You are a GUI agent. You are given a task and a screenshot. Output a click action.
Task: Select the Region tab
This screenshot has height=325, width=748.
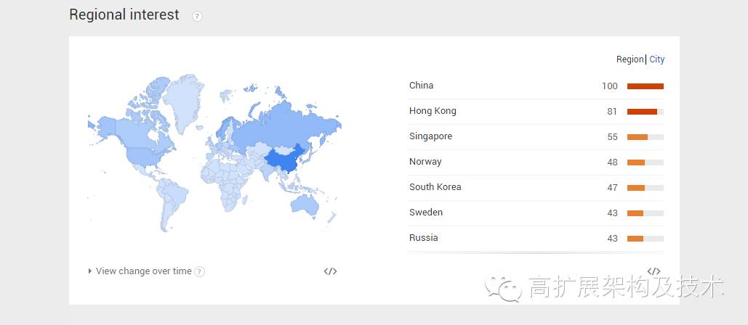tap(630, 59)
